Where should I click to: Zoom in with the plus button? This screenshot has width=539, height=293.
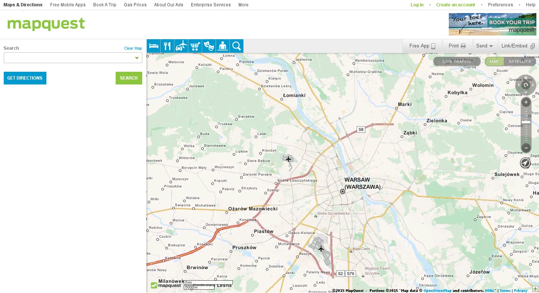point(526,102)
